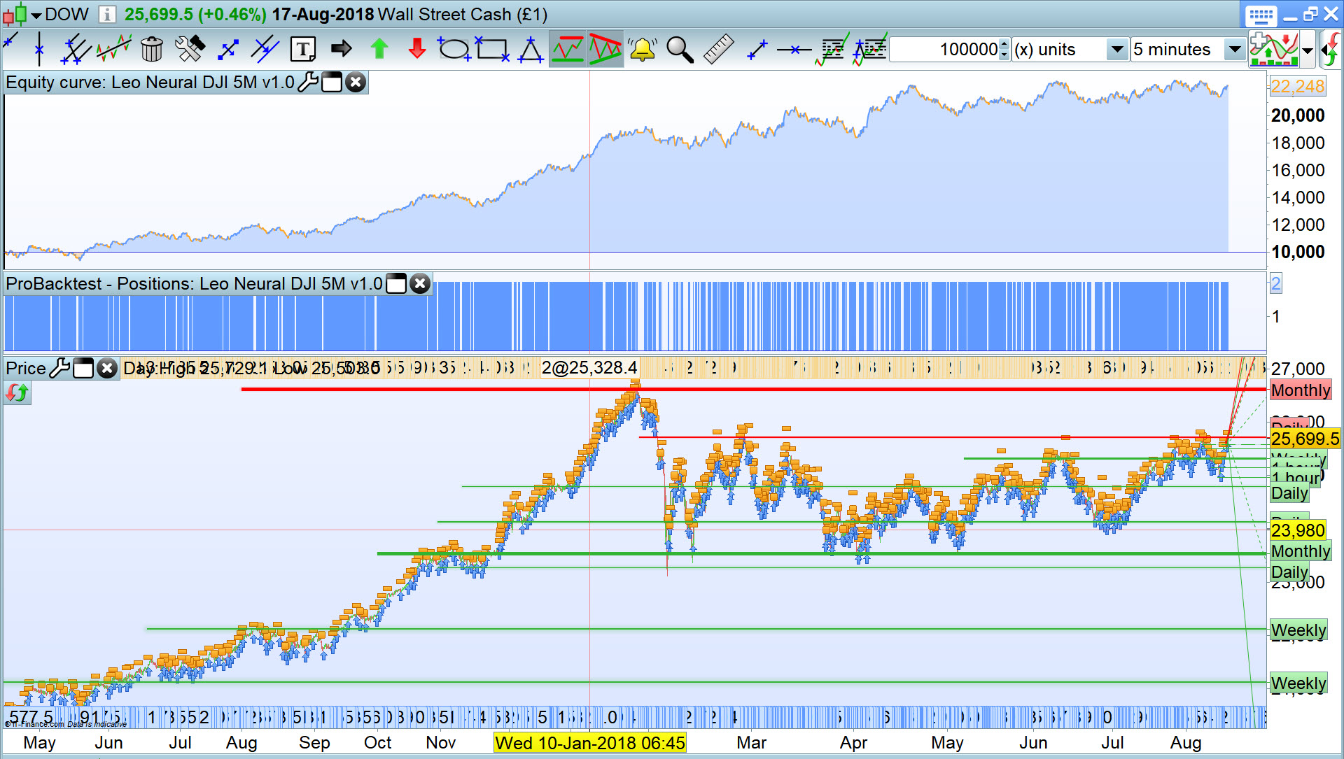The height and width of the screenshot is (759, 1344).
Task: Select the ruler measurement tool
Action: pyautogui.click(x=718, y=50)
